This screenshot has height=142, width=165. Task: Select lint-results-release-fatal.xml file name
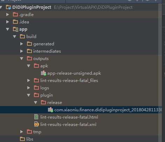pyautogui.click(x=68, y=125)
